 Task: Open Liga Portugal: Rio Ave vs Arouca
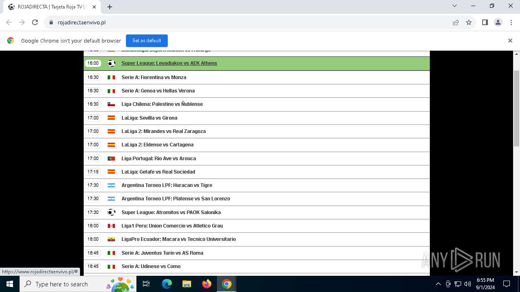tap(159, 159)
